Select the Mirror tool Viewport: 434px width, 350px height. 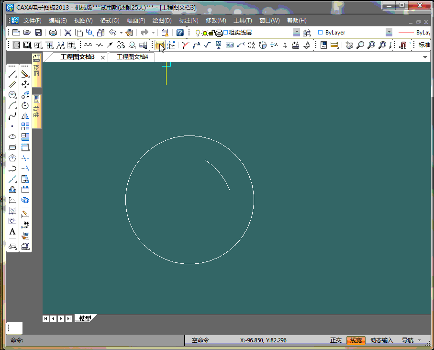coord(25,116)
